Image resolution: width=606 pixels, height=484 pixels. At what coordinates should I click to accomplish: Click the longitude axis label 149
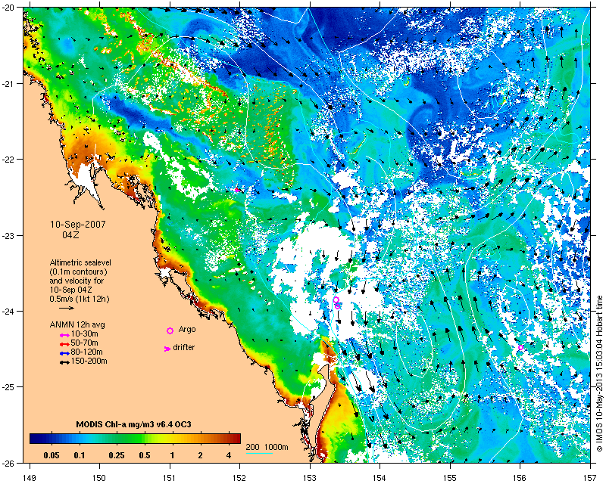pyautogui.click(x=30, y=478)
